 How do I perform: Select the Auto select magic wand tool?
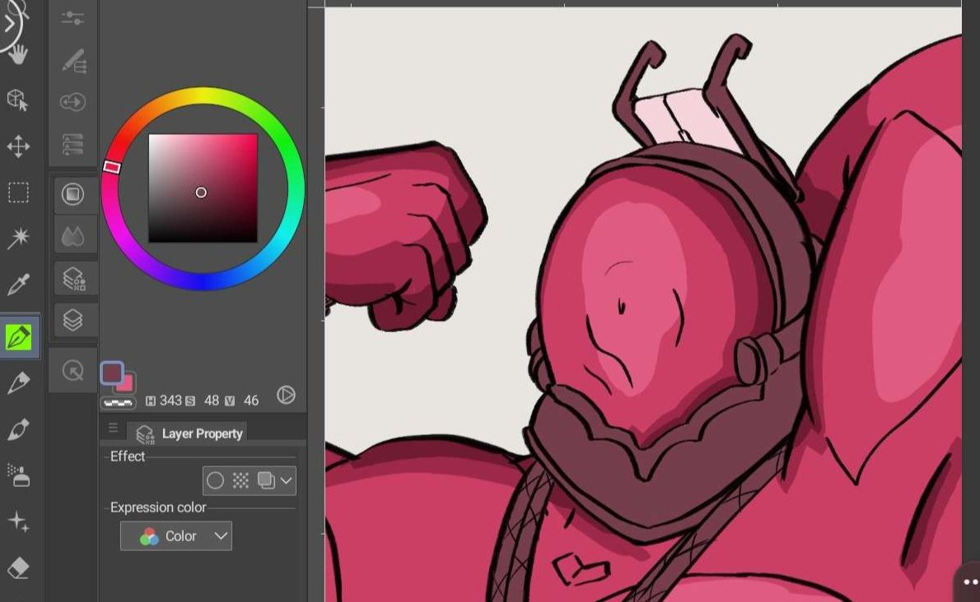pos(18,238)
